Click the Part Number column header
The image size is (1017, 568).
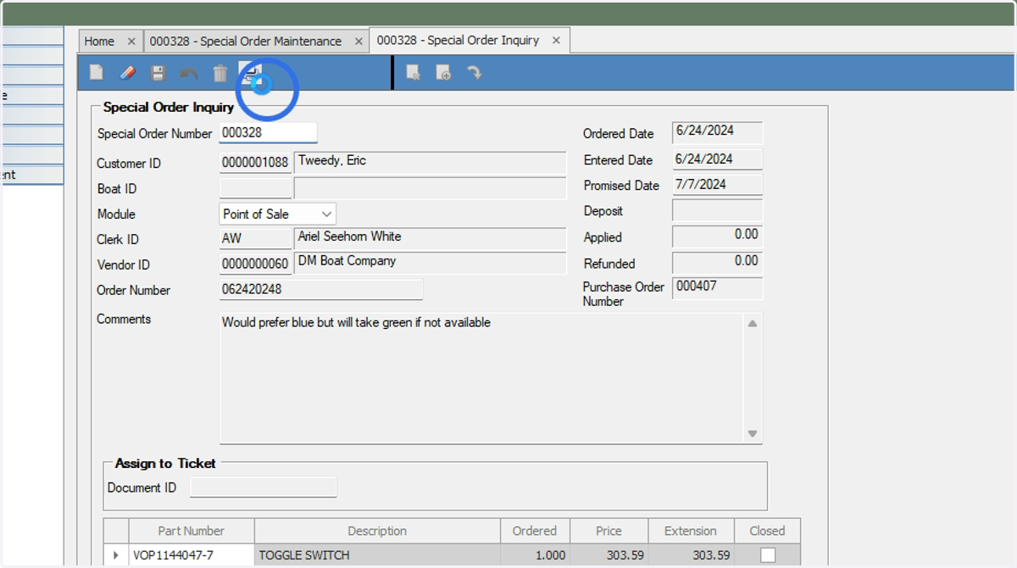(192, 531)
